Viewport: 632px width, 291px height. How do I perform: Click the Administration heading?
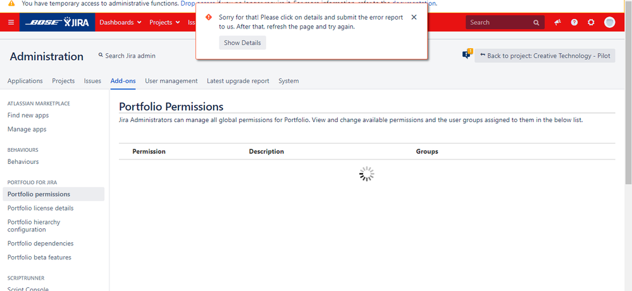(46, 56)
